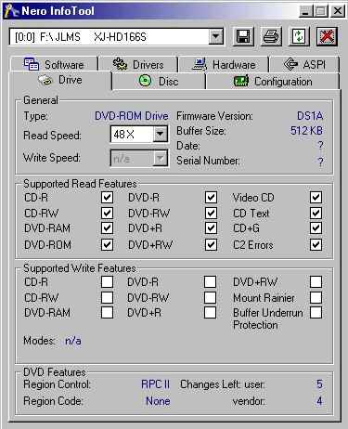
Task: Click the Save (floppy disk) icon
Action: point(243,37)
